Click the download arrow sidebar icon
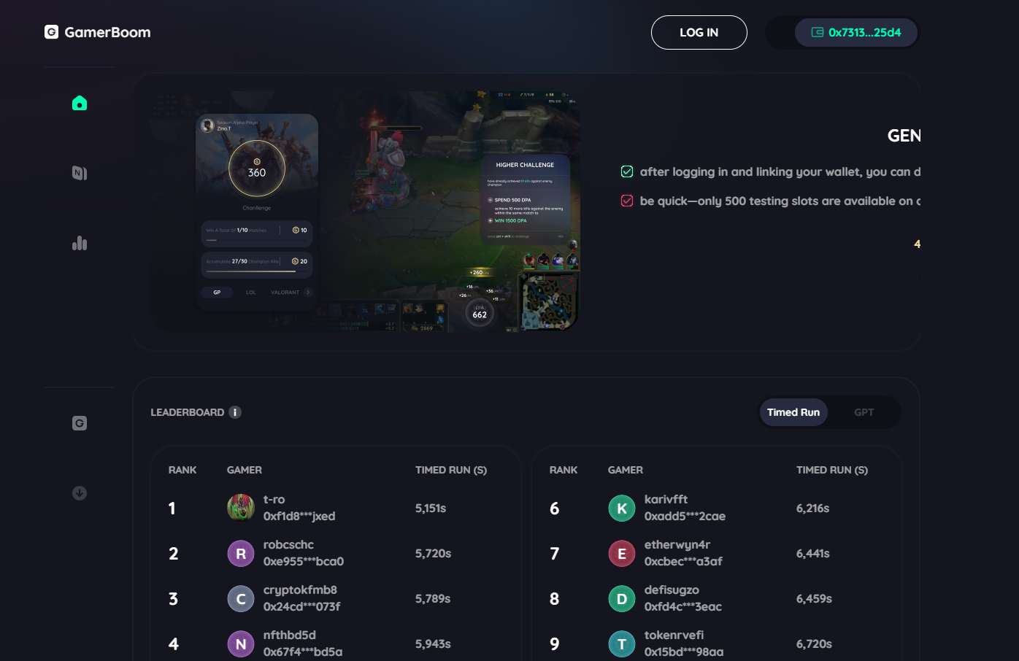This screenshot has height=661, width=1019. (x=80, y=493)
